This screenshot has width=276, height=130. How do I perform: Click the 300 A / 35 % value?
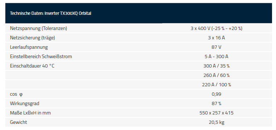coord(216,66)
